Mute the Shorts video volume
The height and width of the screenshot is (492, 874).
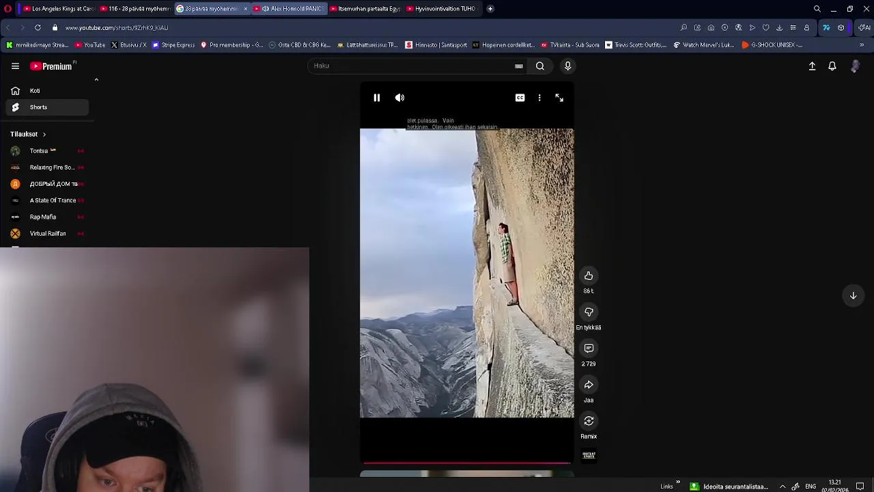pos(399,98)
